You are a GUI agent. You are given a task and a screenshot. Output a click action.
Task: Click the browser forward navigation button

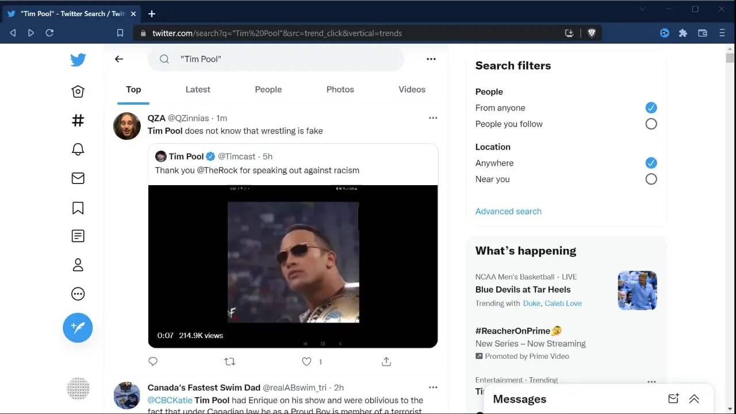click(31, 33)
